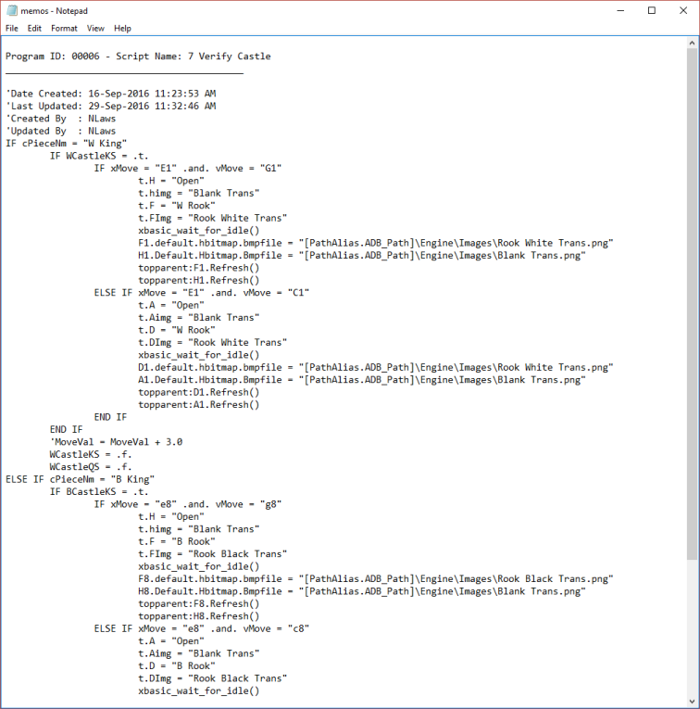Open the File menu

[11, 29]
